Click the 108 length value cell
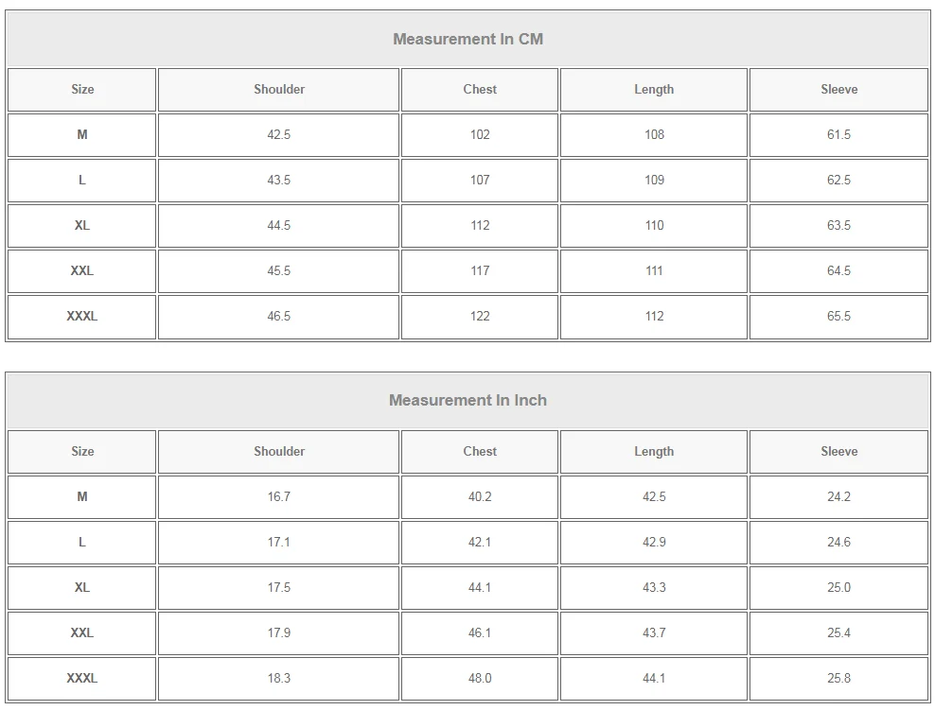Screen dimensions: 935x710 [654, 135]
